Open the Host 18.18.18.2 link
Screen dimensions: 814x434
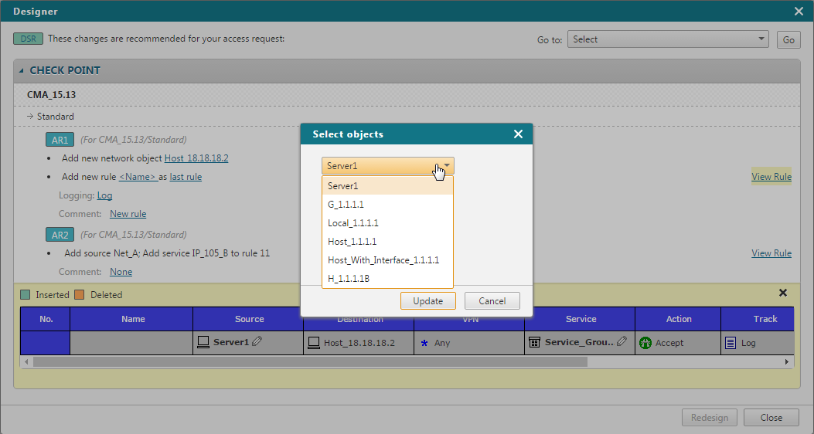[196, 158]
